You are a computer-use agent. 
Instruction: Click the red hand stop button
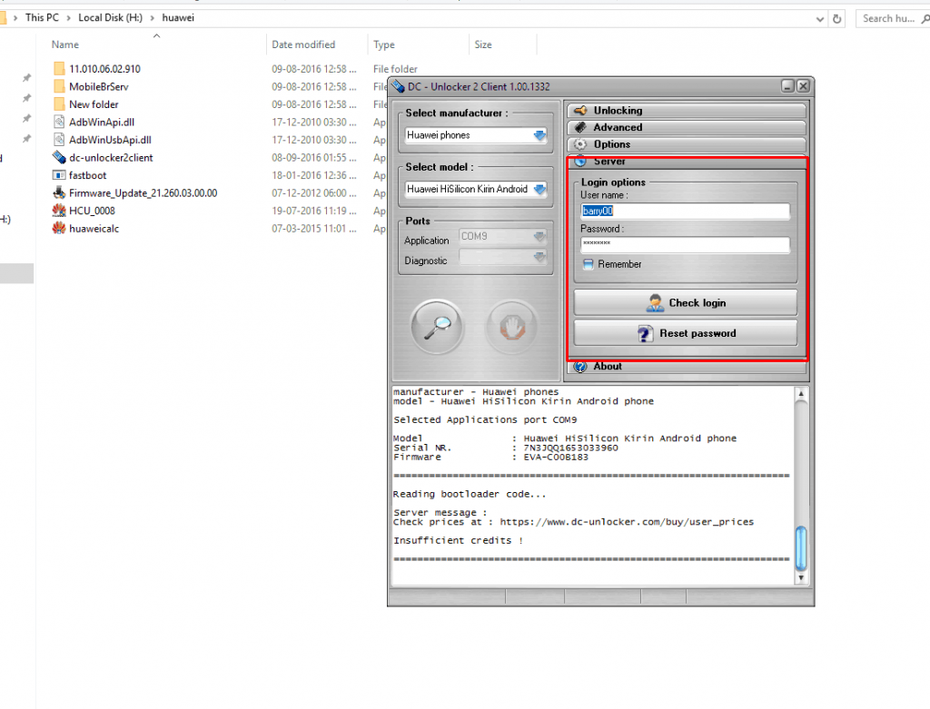point(513,324)
